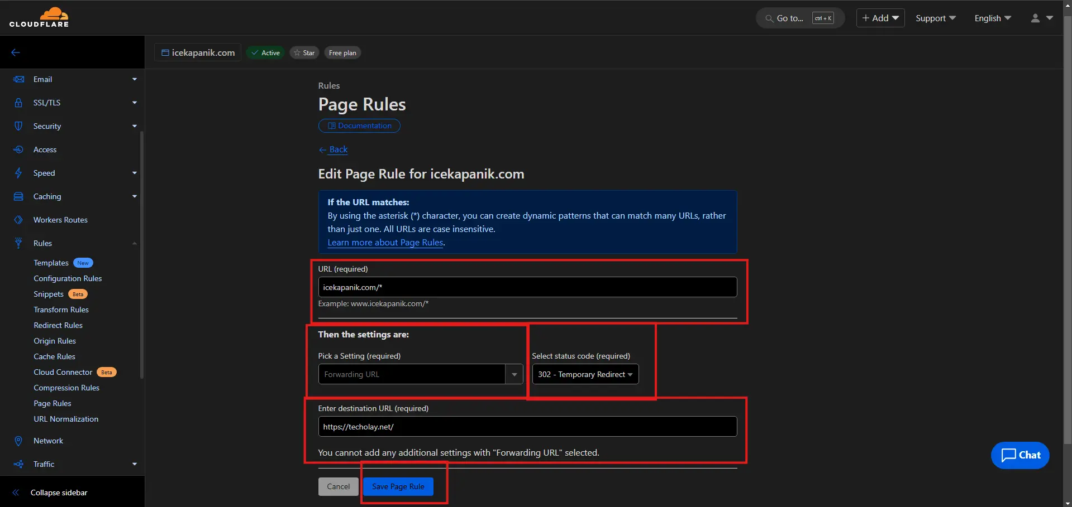Click the Chat bubble icon
This screenshot has height=507, width=1072.
coord(1008,455)
